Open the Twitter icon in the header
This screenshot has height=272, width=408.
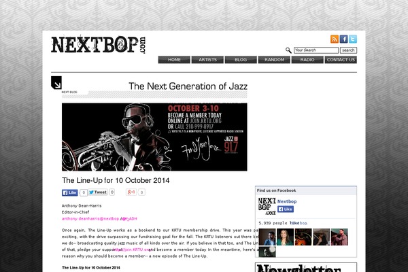(x=353, y=39)
